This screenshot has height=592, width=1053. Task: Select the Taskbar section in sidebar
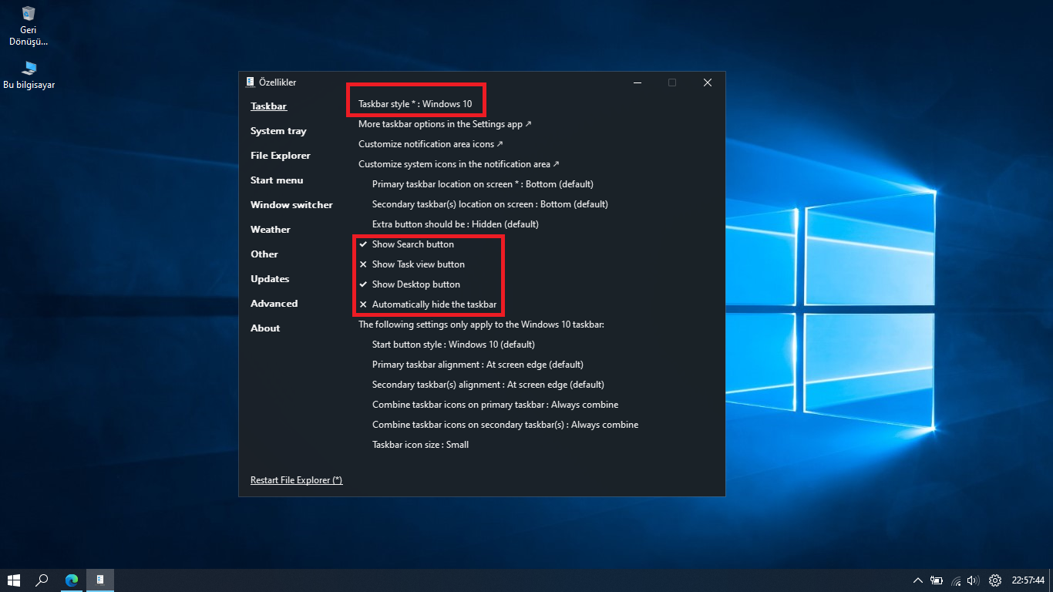268,106
